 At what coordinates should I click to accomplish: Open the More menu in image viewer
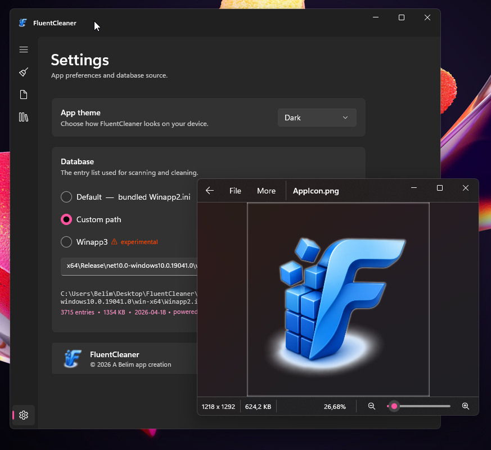coord(266,191)
